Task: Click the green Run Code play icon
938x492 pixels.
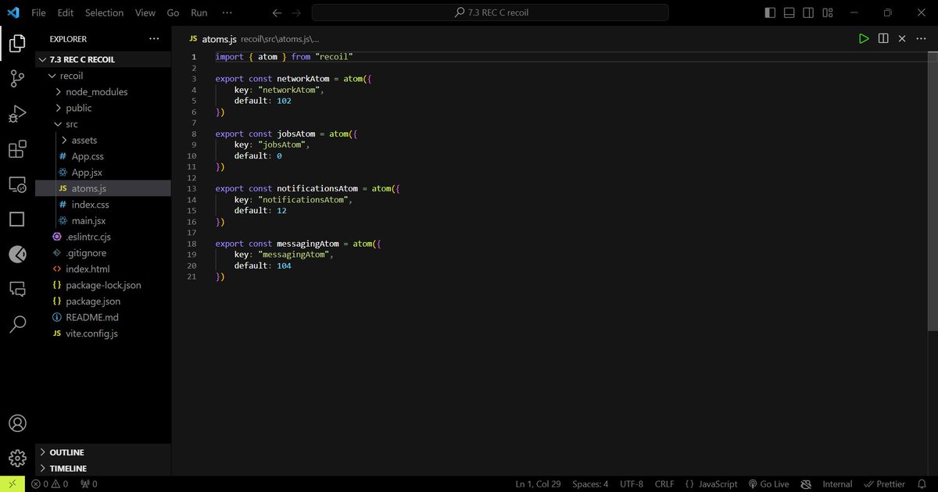Action: pos(864,38)
